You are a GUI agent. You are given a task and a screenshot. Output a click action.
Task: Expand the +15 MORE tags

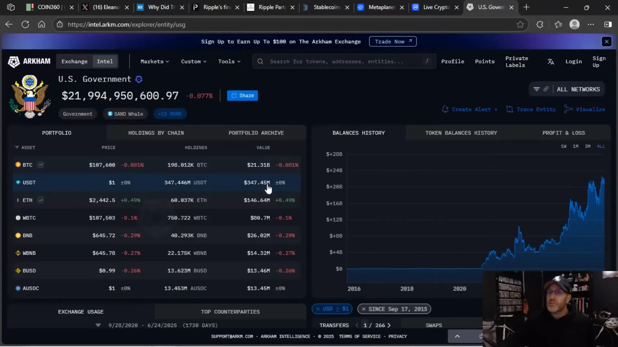pyautogui.click(x=170, y=114)
